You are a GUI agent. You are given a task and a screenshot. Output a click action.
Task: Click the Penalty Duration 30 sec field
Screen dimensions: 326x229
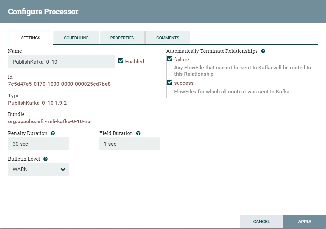[x=39, y=144]
